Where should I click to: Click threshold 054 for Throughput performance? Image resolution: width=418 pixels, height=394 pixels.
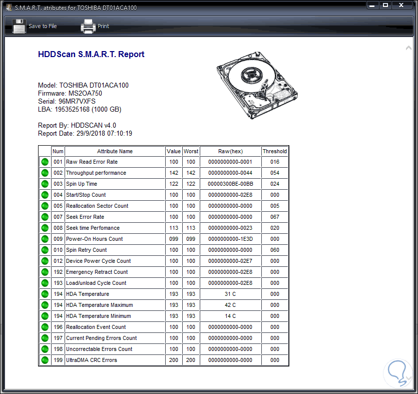point(275,173)
